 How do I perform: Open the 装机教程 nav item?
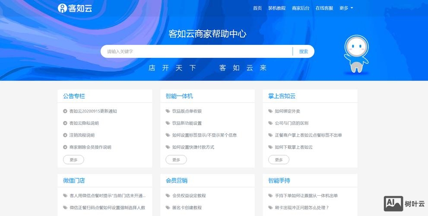click(277, 8)
